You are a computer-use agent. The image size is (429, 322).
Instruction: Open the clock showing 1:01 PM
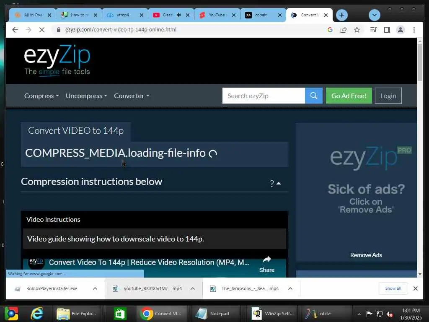tap(411, 314)
